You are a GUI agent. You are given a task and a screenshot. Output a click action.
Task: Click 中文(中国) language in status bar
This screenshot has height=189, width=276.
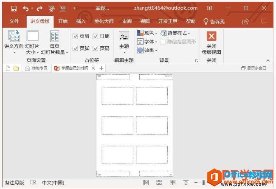click(x=53, y=183)
